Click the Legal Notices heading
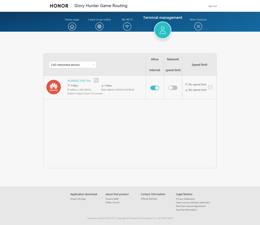 point(184,194)
